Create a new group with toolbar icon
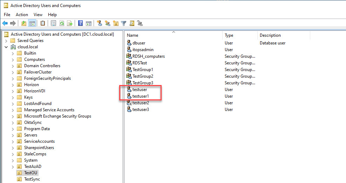This screenshot has height=183, width=346. click(x=108, y=23)
